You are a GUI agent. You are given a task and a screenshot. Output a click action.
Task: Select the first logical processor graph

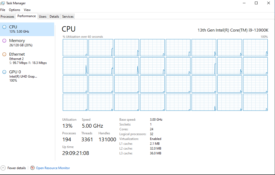tap(75, 48)
